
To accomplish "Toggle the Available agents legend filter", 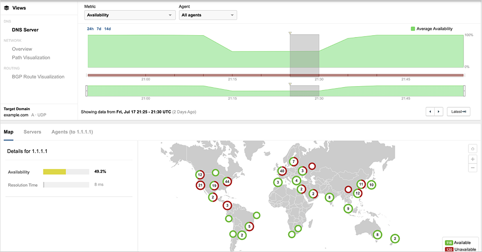I will point(448,243).
